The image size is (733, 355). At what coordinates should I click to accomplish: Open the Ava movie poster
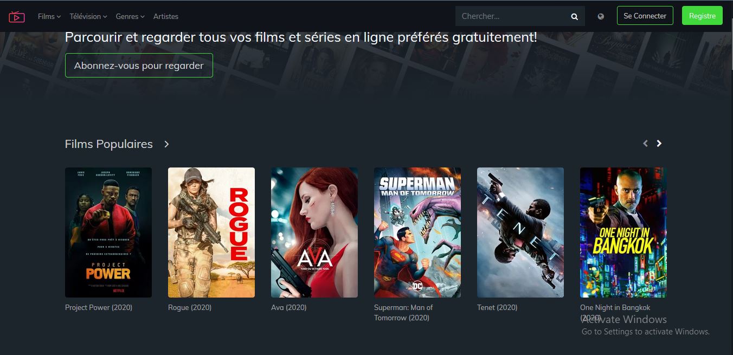[314, 233]
